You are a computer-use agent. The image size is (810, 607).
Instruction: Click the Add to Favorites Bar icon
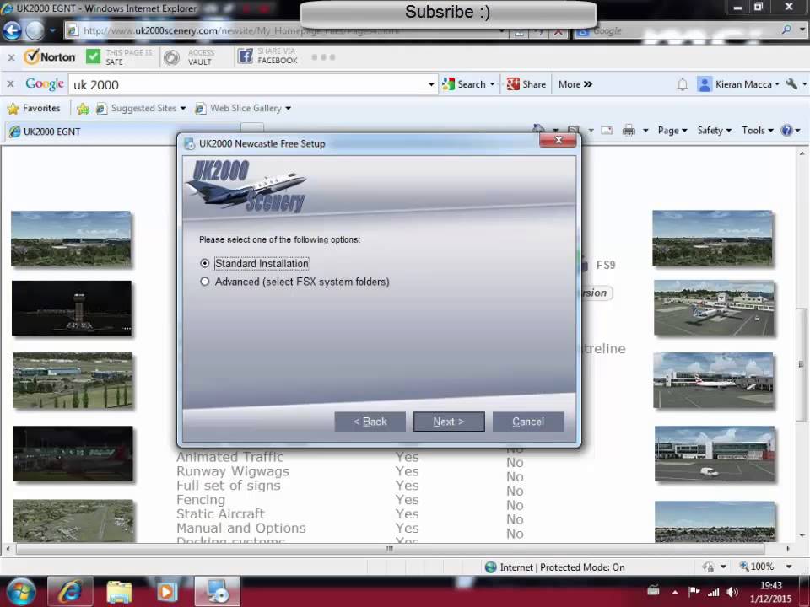tap(83, 109)
